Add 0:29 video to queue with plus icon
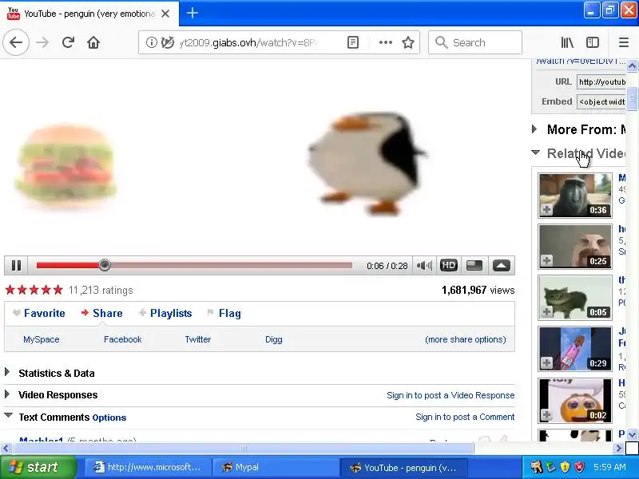 (546, 362)
